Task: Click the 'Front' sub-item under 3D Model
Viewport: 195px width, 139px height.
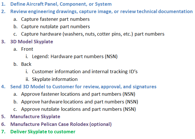Action: [x=27, y=49]
